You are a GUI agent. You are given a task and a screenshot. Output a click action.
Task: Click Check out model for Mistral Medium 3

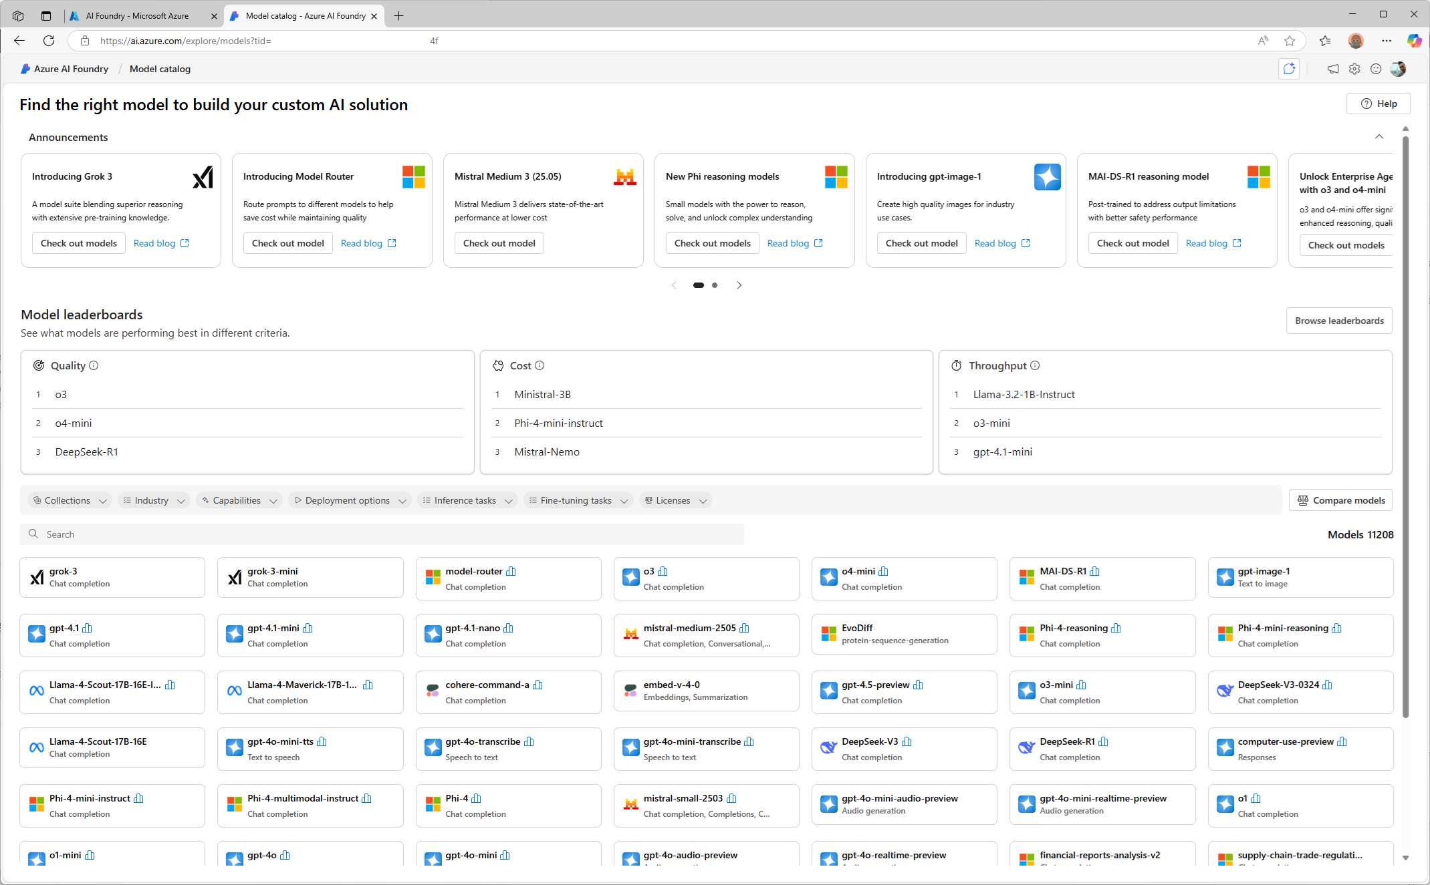click(x=499, y=243)
